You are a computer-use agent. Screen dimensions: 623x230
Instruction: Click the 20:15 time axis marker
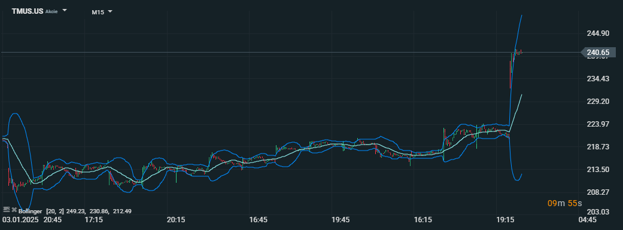(176, 219)
